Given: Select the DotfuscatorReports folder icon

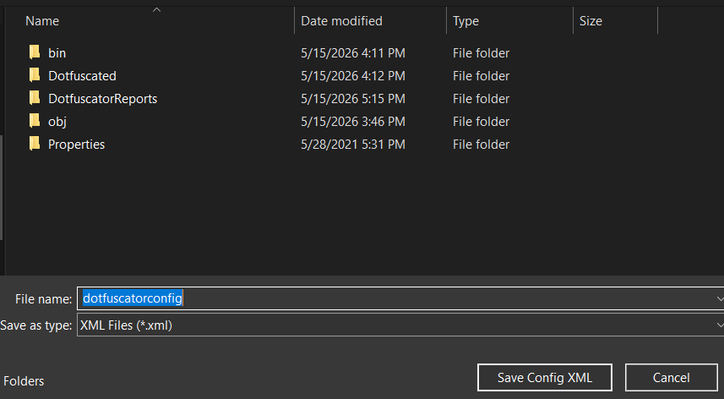Looking at the screenshot, I should [x=35, y=98].
